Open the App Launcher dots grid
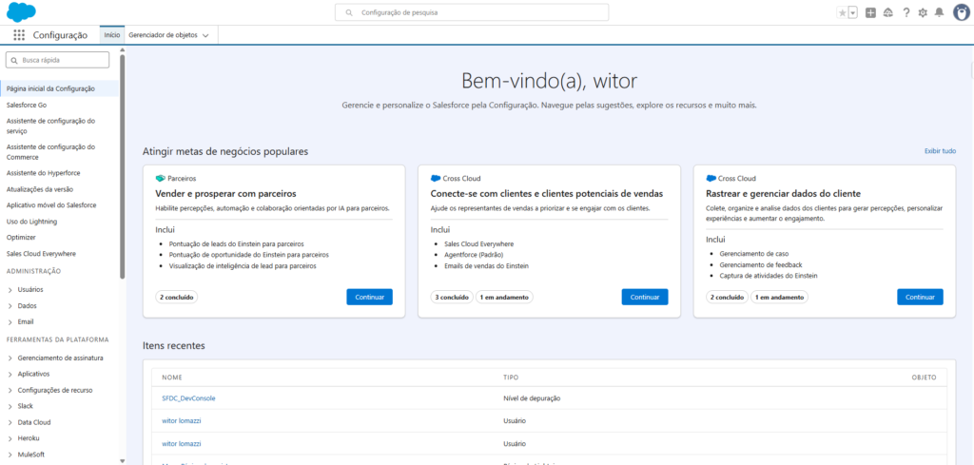Screen dimensions: 974x465 point(19,35)
